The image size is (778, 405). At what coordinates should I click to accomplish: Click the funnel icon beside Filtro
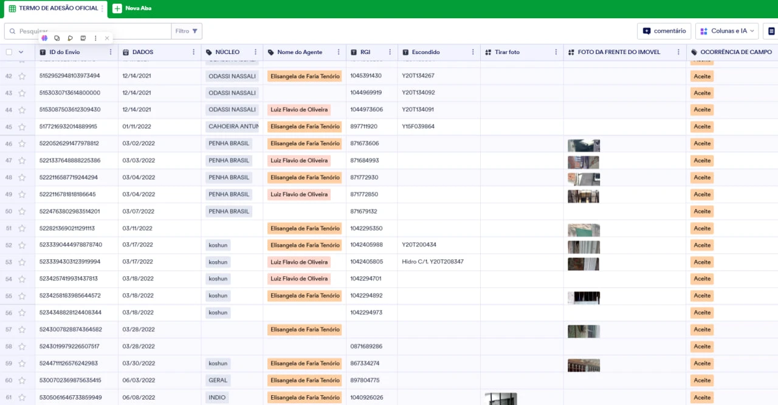pos(194,31)
